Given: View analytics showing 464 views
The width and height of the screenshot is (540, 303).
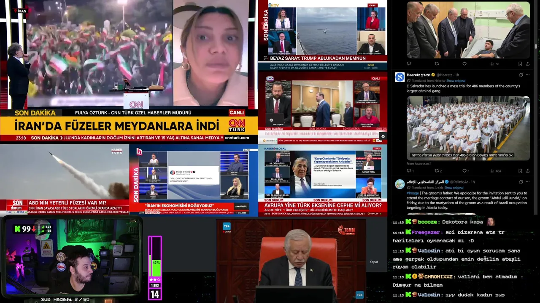Looking at the screenshot, I should (495, 171).
